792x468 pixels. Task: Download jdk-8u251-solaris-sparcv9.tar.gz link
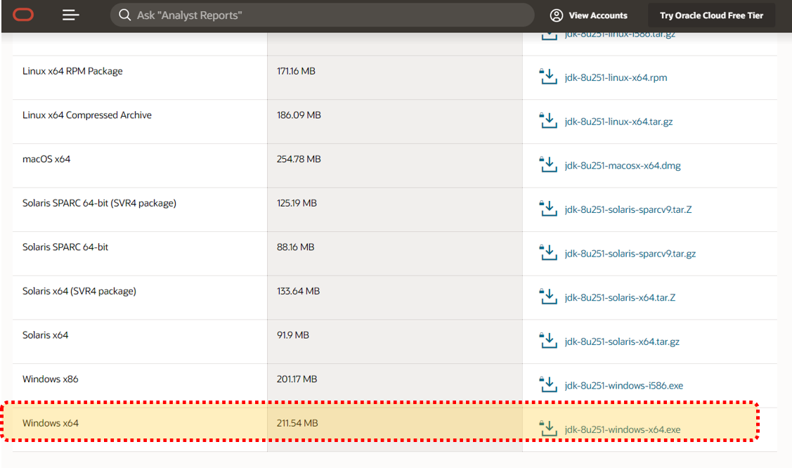coord(630,254)
